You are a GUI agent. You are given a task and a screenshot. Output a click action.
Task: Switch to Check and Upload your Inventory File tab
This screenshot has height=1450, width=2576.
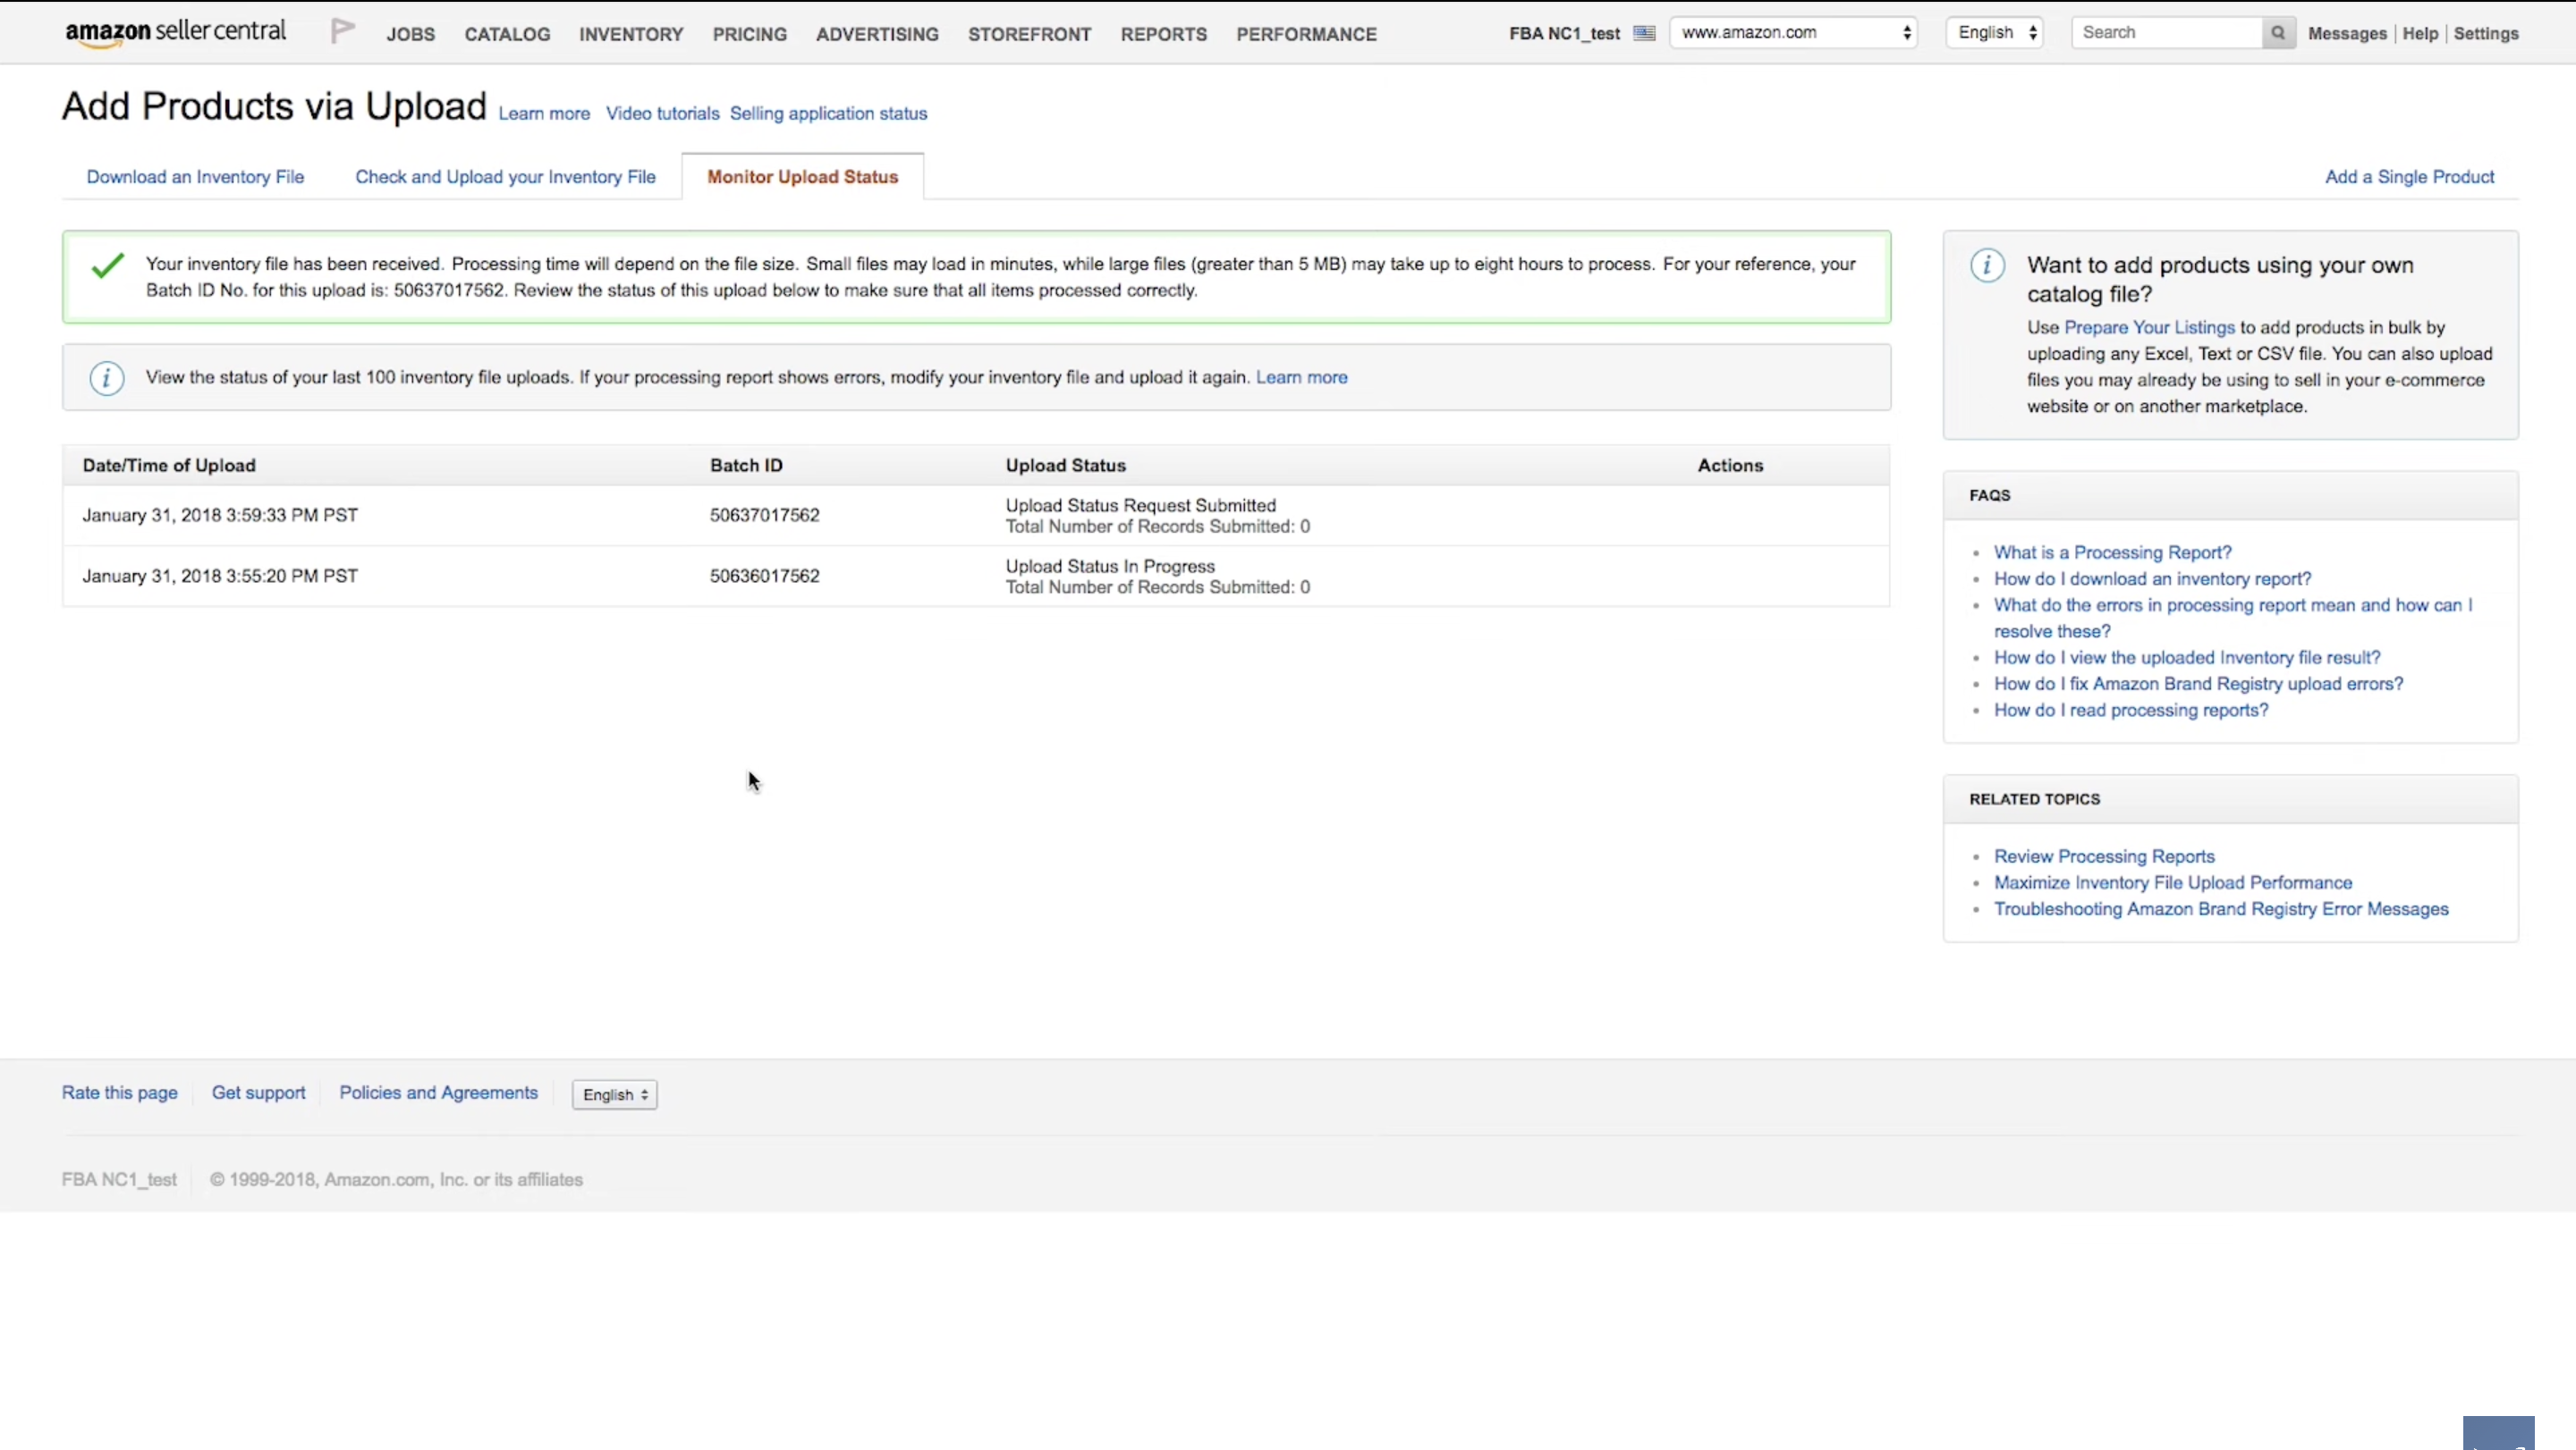tap(505, 177)
